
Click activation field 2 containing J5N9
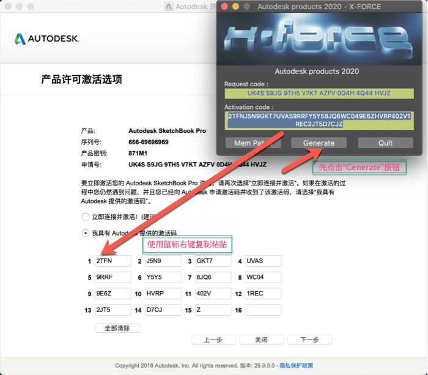(163, 261)
